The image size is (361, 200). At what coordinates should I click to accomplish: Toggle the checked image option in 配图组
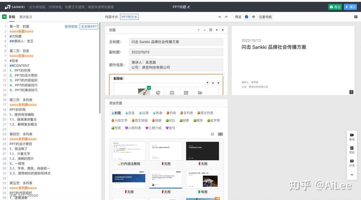click(x=144, y=91)
